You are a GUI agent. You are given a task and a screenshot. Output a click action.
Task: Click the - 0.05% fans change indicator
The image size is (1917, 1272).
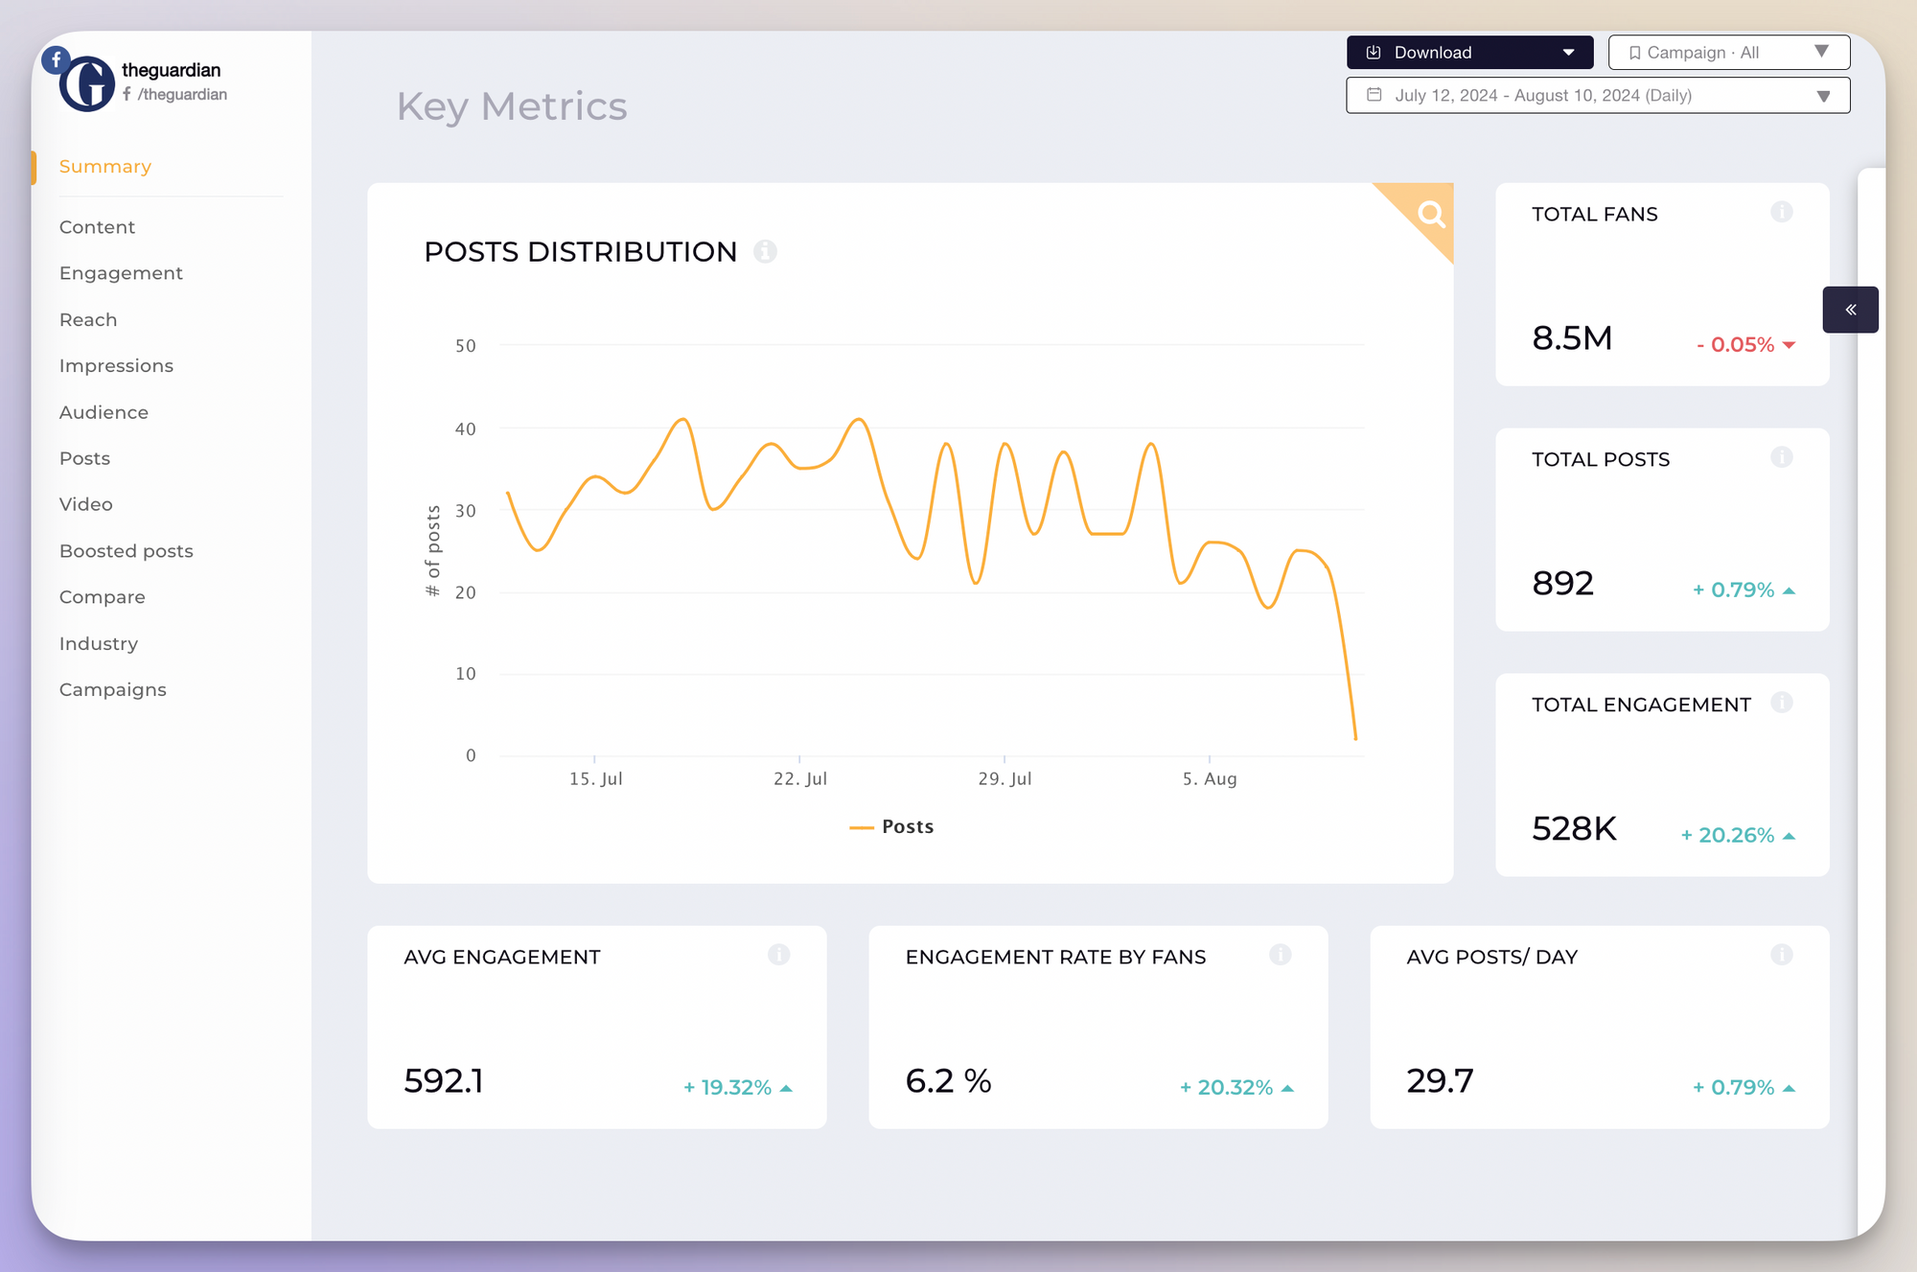pyautogui.click(x=1745, y=344)
